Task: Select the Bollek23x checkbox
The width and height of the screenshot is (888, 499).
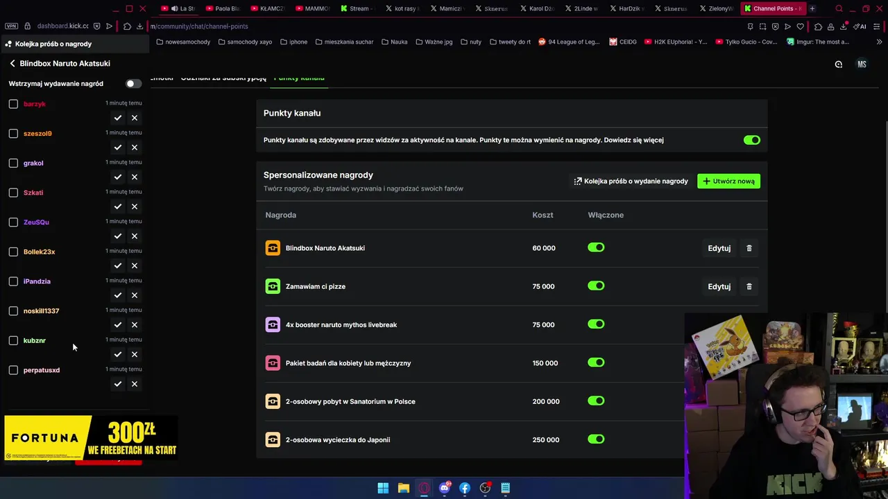Action: click(13, 252)
